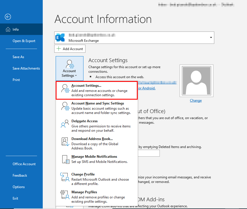Select the Info home icon in sidebar
Viewport: 247px width, 209px height.
[x=8, y=29]
